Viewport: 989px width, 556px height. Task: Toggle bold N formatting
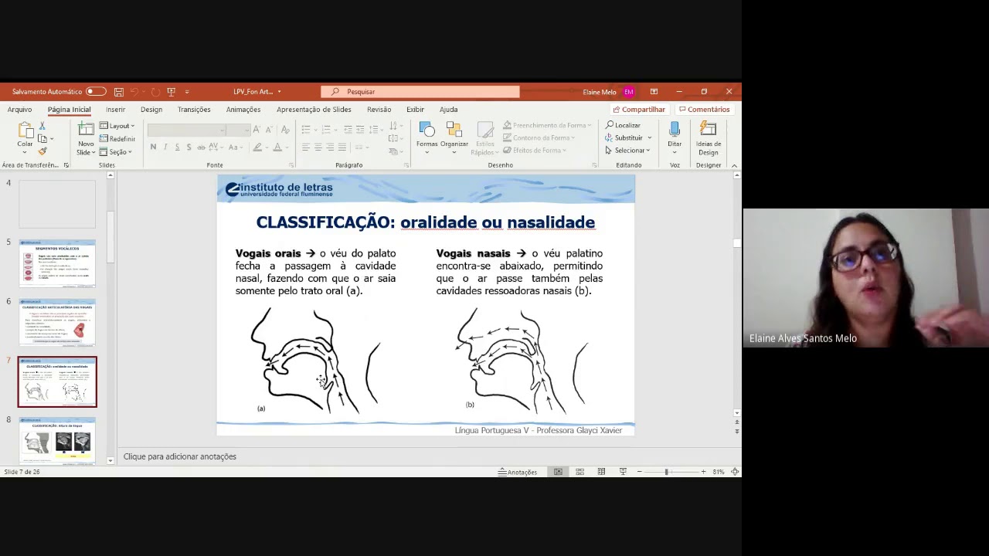(153, 147)
